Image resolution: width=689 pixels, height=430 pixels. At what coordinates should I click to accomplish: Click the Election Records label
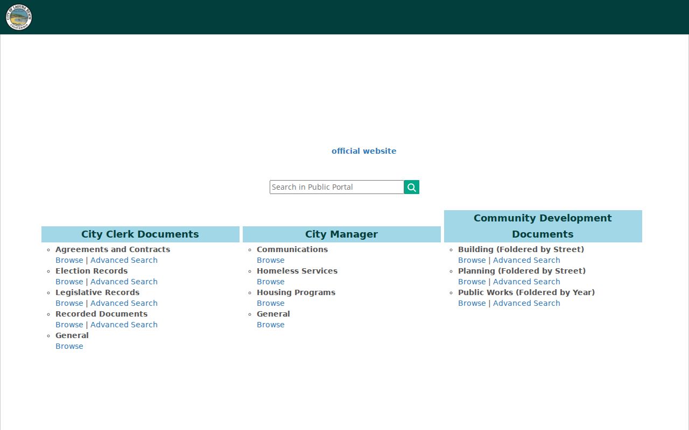click(92, 271)
